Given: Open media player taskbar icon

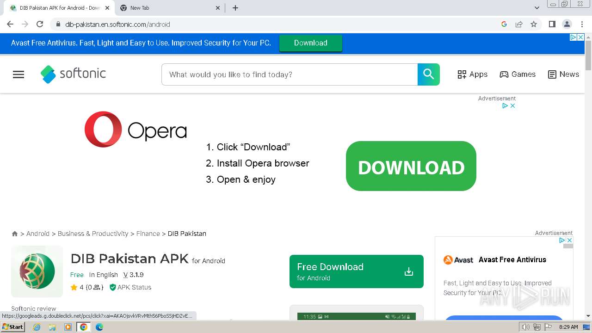Looking at the screenshot, I should coord(68,327).
